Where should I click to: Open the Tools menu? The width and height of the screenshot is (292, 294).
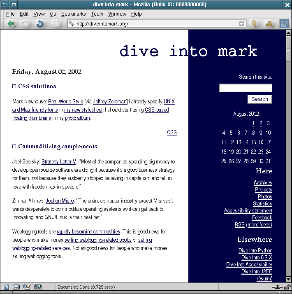tap(97, 14)
